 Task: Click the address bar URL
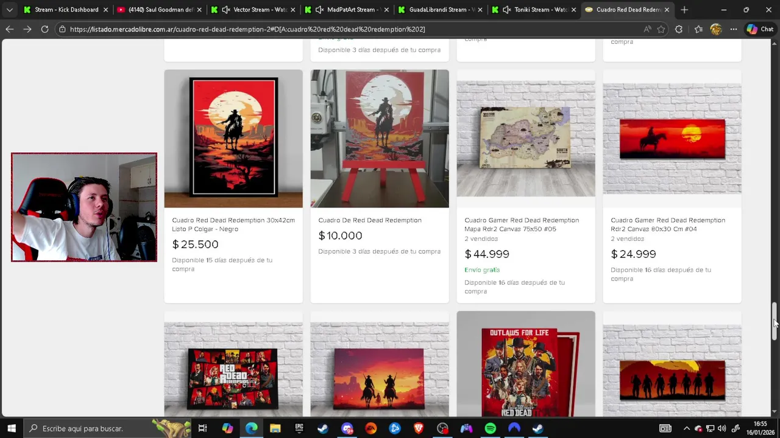point(247,29)
